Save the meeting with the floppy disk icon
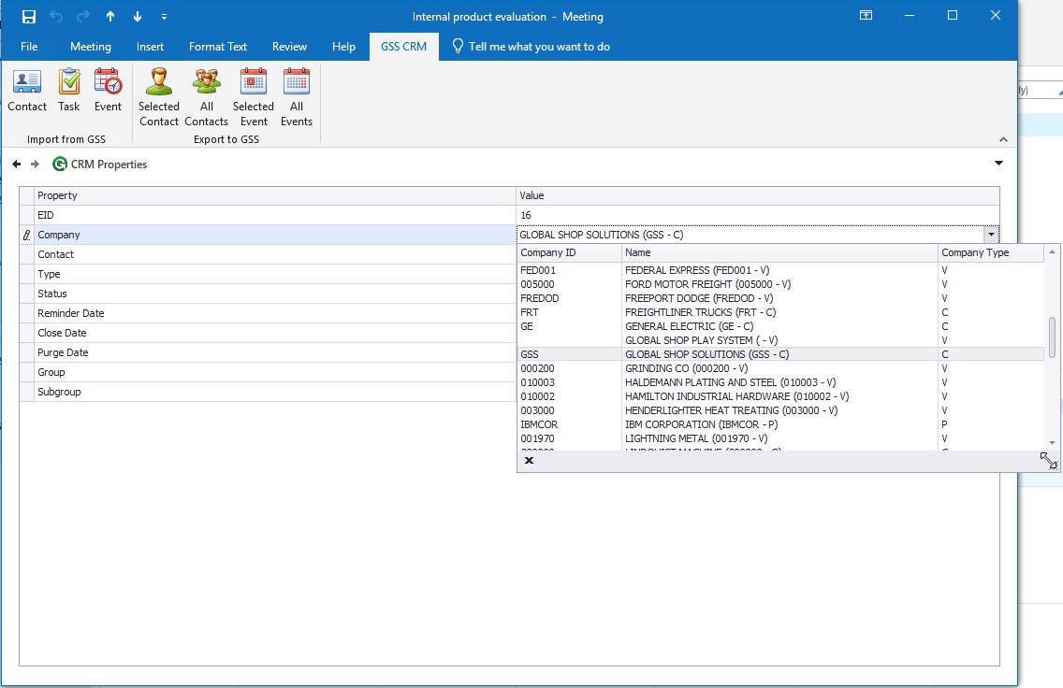This screenshot has height=688, width=1063. (28, 16)
